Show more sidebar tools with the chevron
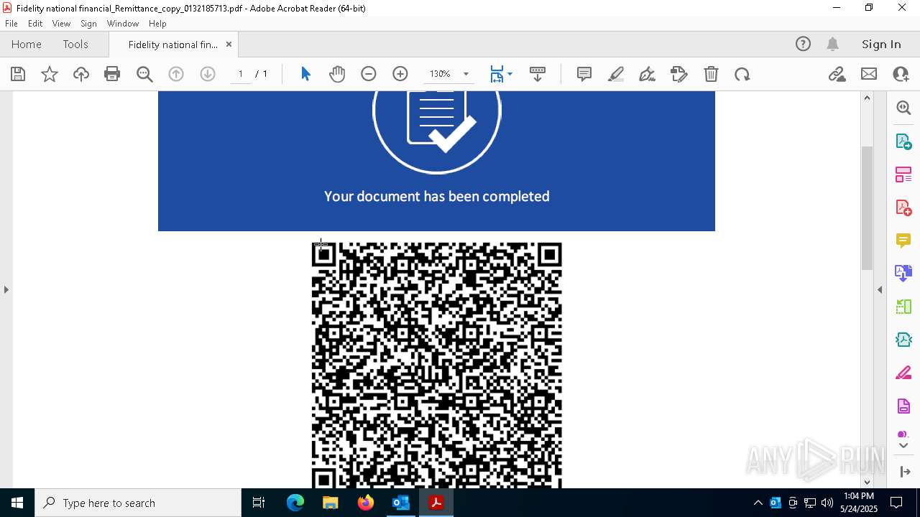This screenshot has height=517, width=920. (x=903, y=445)
